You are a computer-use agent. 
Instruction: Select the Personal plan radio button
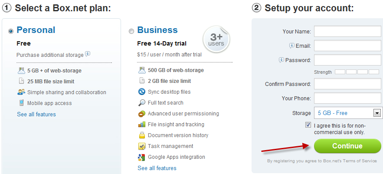click(x=11, y=31)
